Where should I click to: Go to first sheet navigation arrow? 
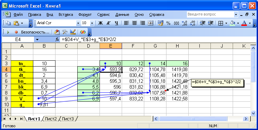coord(5,119)
